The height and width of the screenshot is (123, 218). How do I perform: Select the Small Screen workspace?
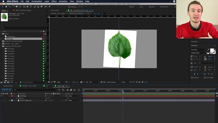(164, 7)
